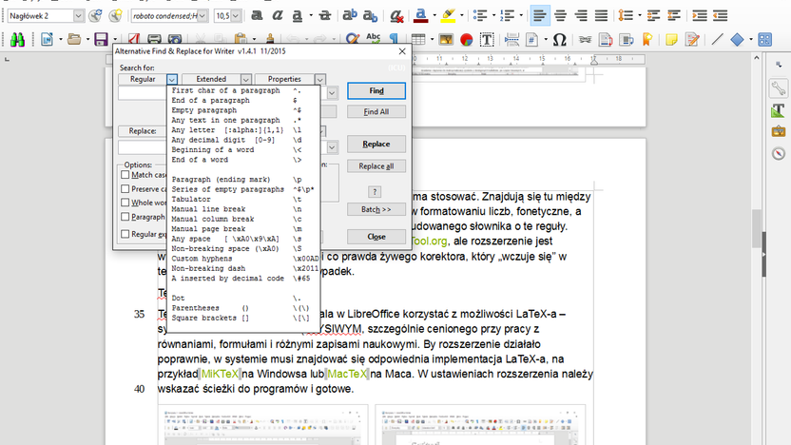This screenshot has width=791, height=445.
Task: Click the highlighting color swatch icon
Action: 448,15
